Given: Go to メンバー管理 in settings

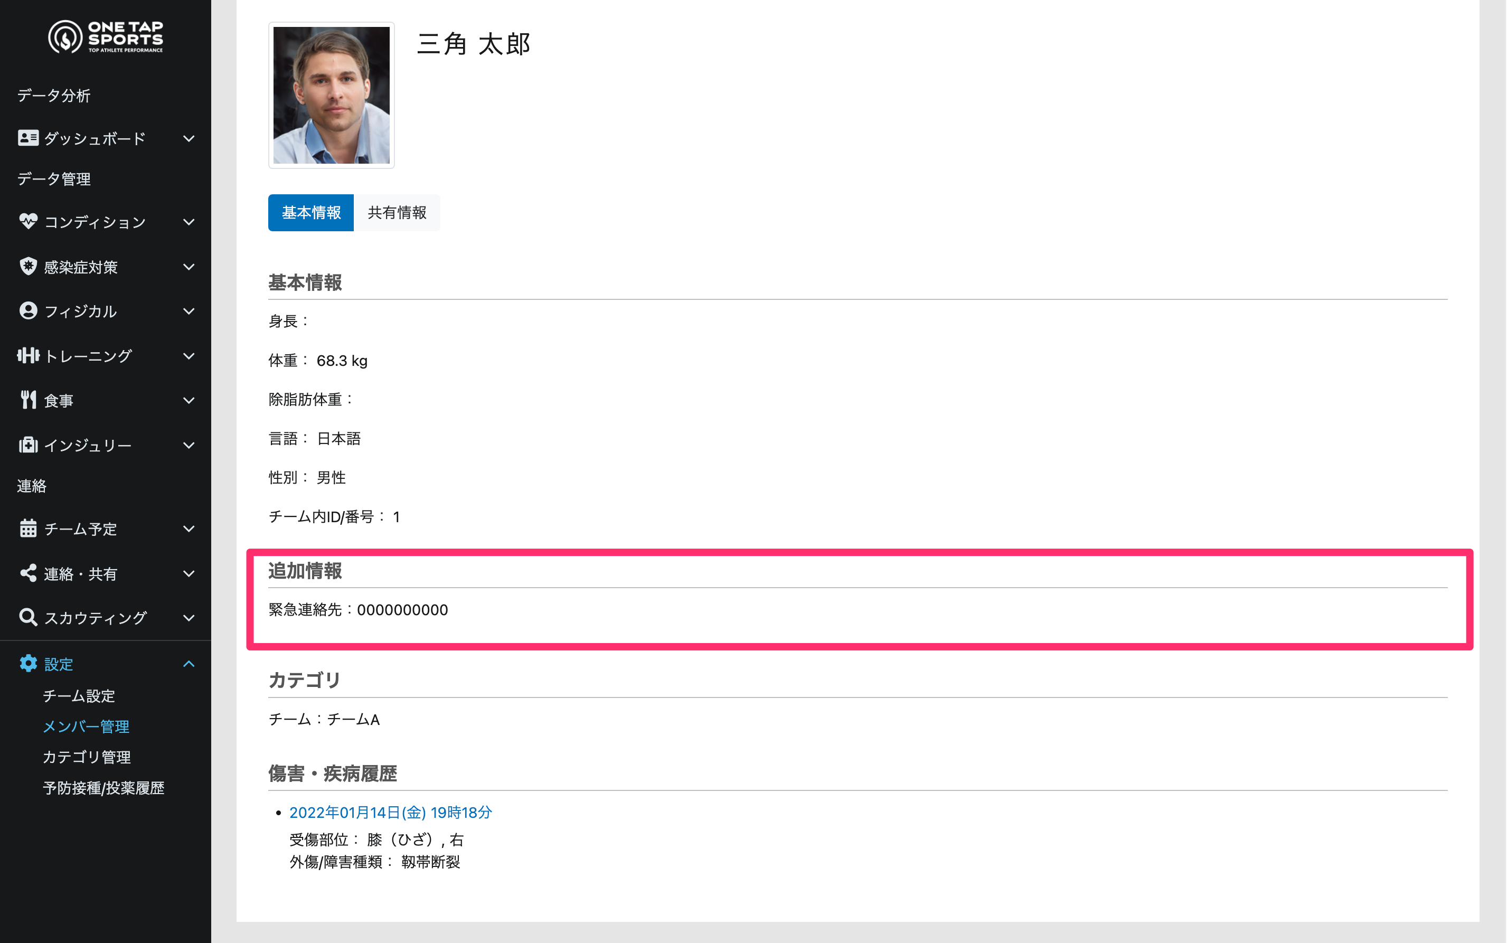Looking at the screenshot, I should coord(86,727).
